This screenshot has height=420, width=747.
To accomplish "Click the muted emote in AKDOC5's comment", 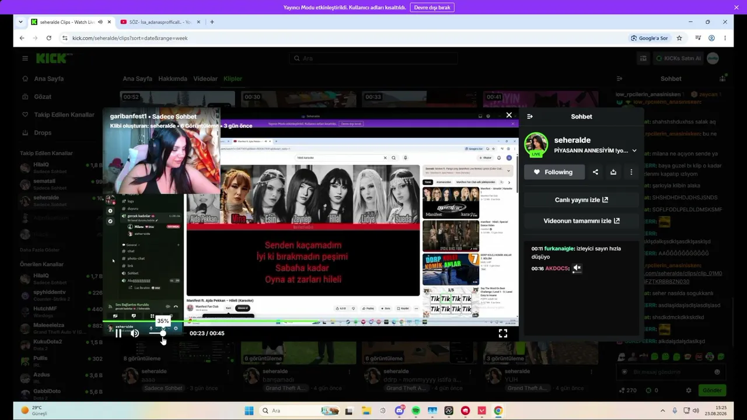I will point(577,268).
